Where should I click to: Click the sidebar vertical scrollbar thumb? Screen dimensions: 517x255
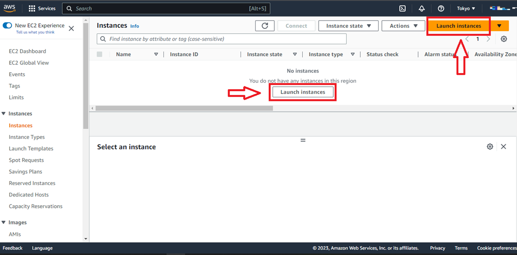(x=86, y=76)
